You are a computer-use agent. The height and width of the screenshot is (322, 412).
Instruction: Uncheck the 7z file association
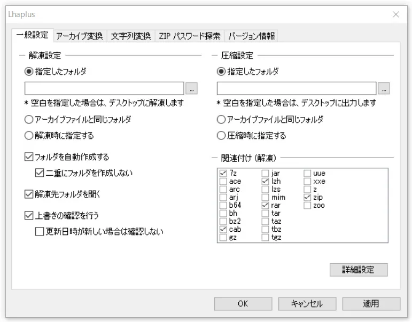pos(223,174)
